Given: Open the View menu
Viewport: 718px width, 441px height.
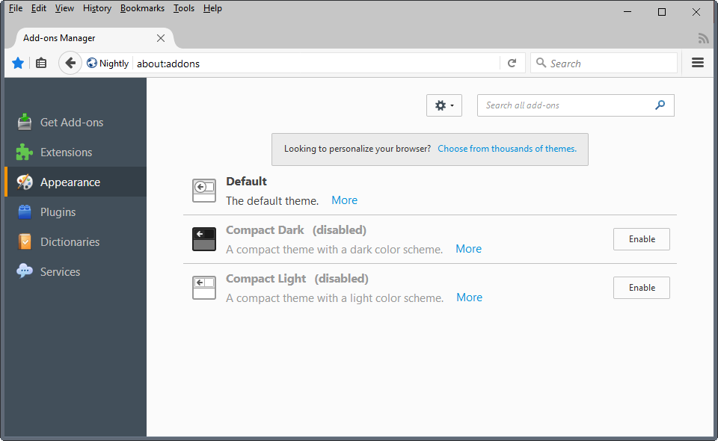Looking at the screenshot, I should (x=64, y=8).
